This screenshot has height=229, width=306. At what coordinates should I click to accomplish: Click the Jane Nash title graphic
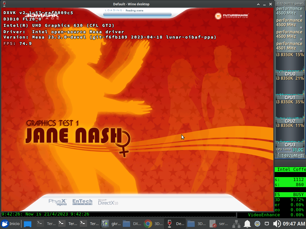point(78,138)
